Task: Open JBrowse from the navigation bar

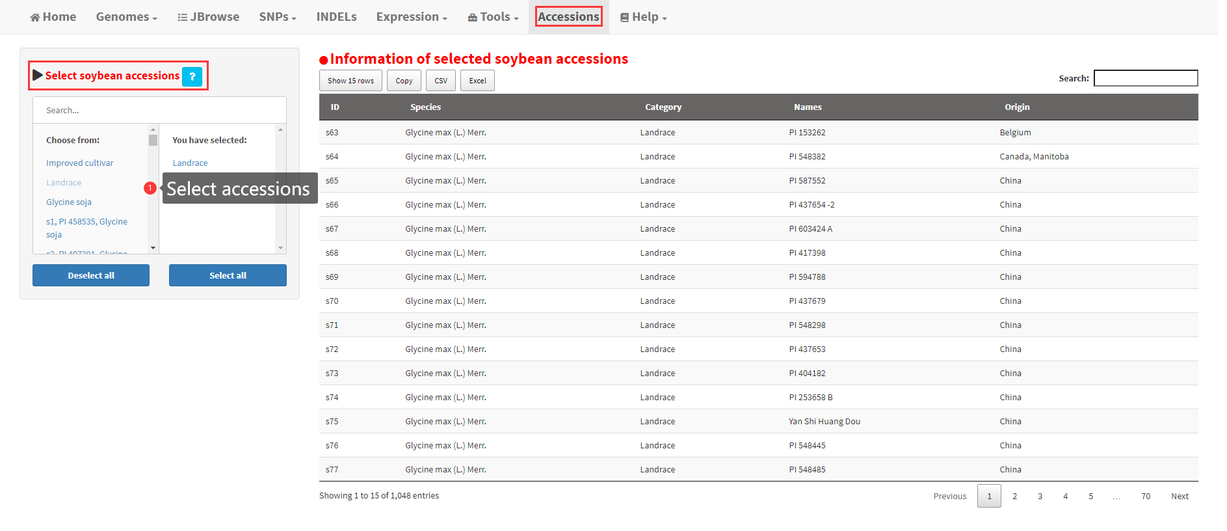Action: 208,17
